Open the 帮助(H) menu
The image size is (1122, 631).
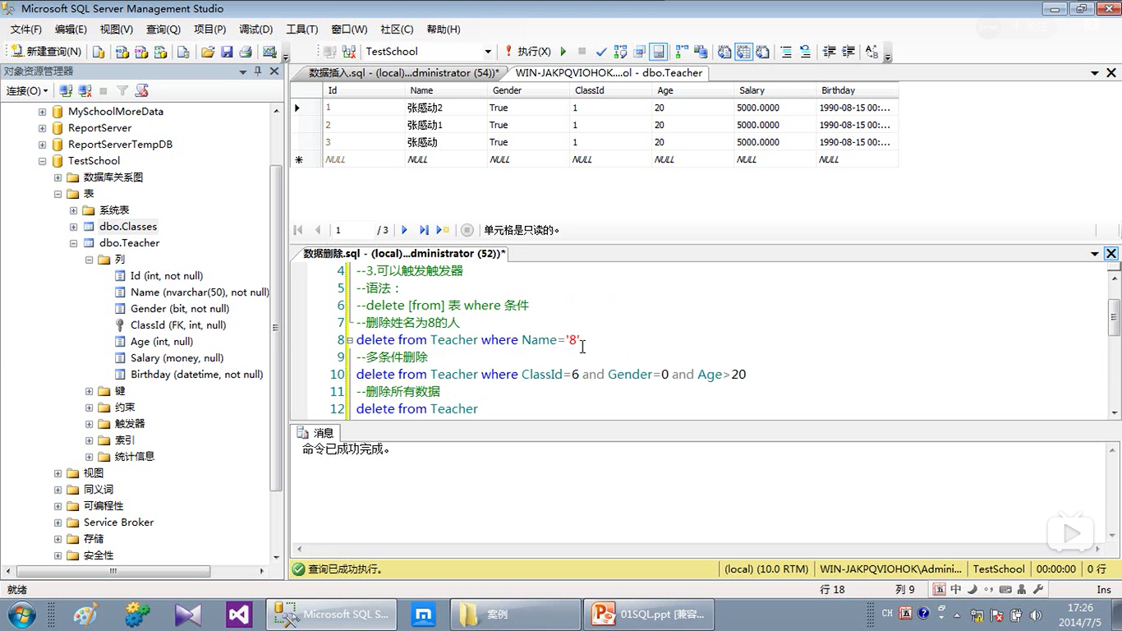(444, 29)
